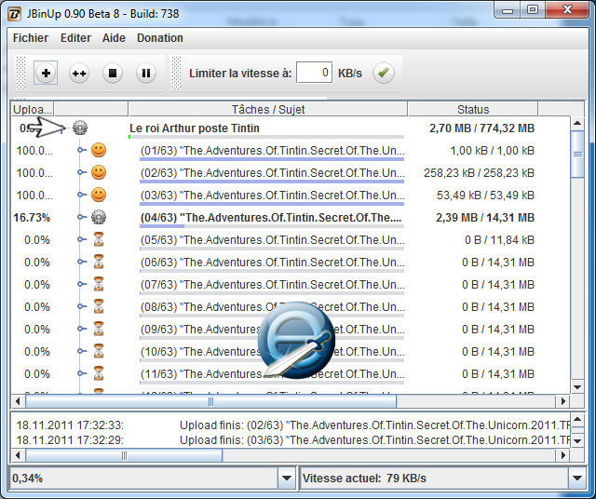
Task: Click hourglass icon of file 08/63
Action: point(99,306)
